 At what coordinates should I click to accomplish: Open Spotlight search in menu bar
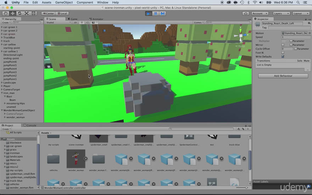pos(298,2)
